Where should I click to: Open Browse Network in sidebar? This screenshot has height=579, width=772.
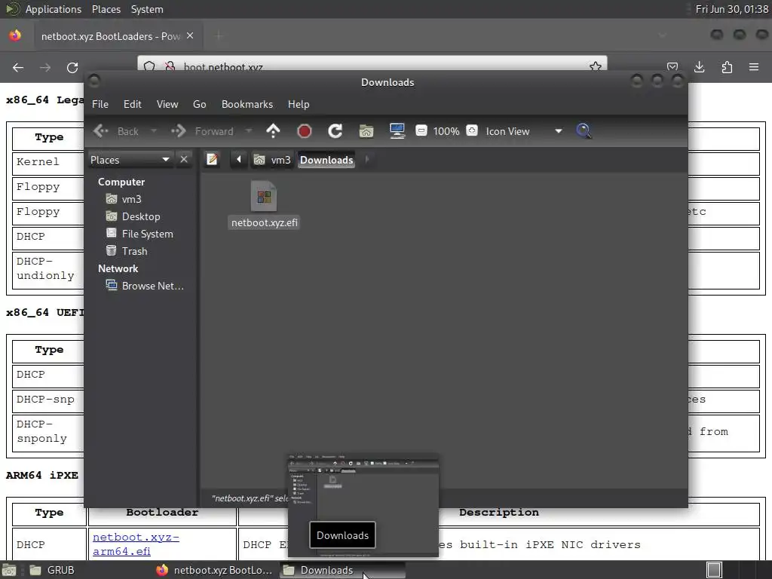(x=152, y=286)
